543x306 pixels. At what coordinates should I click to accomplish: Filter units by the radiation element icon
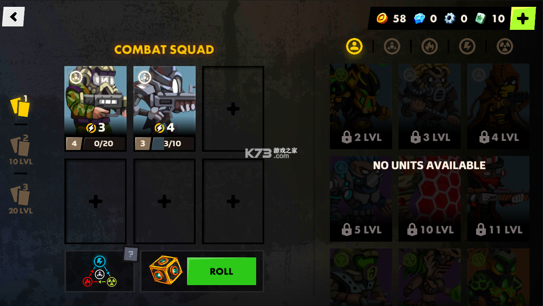(x=505, y=46)
